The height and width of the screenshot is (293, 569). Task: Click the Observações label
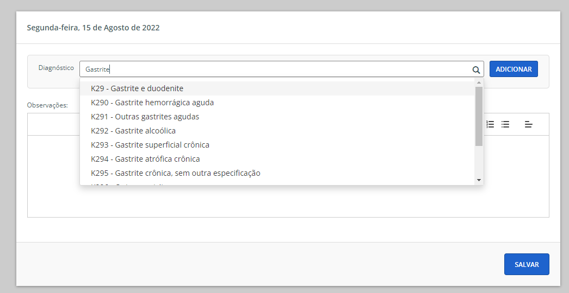click(x=47, y=105)
